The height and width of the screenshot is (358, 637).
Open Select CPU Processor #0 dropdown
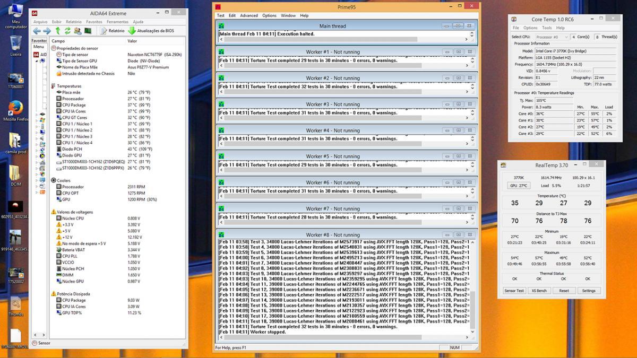(x=552, y=37)
